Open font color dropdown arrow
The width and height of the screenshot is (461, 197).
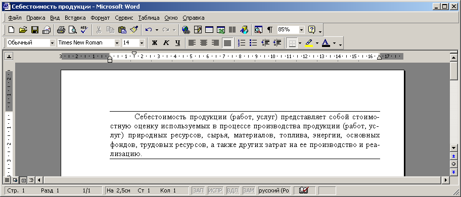[x=334, y=43]
